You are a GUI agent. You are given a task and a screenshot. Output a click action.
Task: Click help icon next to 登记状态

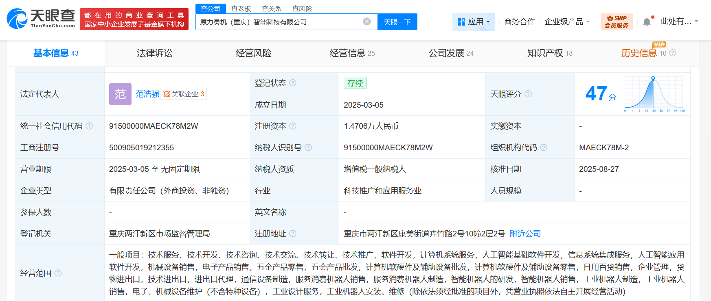click(293, 83)
